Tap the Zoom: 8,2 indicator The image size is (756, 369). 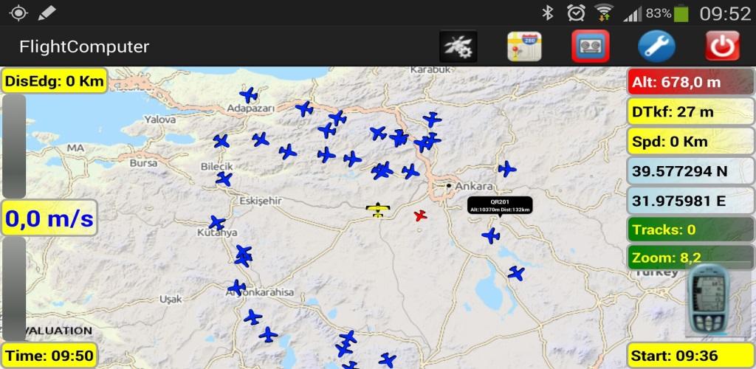coord(690,258)
